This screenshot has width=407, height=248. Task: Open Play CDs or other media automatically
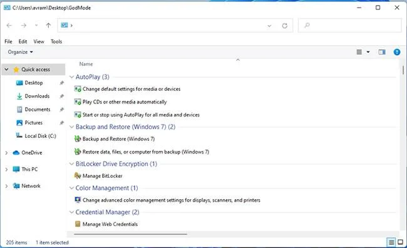click(125, 102)
